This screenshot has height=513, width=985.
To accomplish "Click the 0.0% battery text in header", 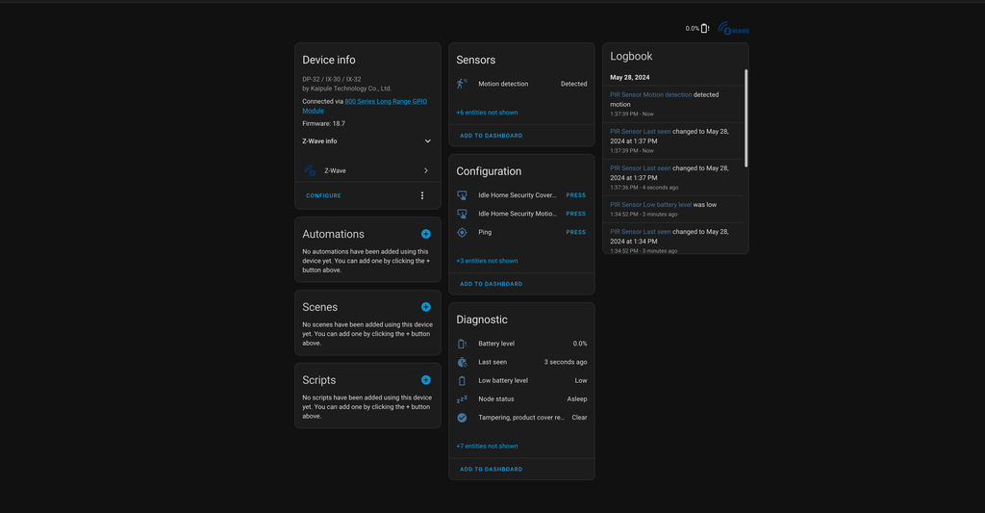I will (x=693, y=29).
